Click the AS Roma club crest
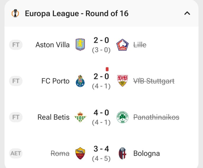This screenshot has height=168, width=203. pos(80,153)
